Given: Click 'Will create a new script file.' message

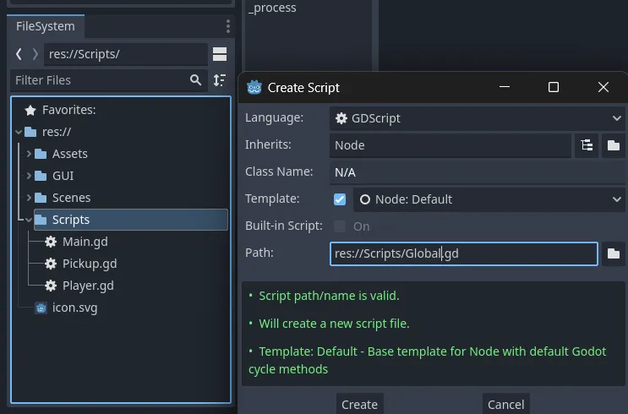Looking at the screenshot, I should [x=334, y=324].
